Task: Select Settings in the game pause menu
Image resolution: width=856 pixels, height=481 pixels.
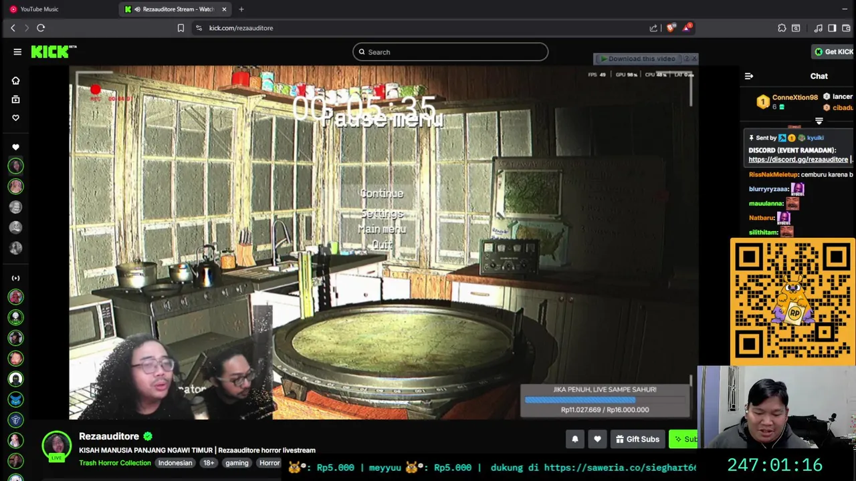Action: (x=382, y=213)
